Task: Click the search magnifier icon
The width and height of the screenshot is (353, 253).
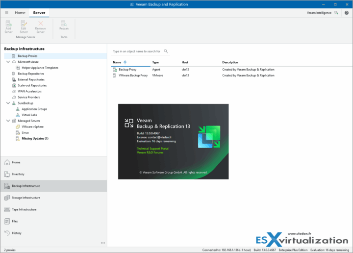Action: [166, 51]
